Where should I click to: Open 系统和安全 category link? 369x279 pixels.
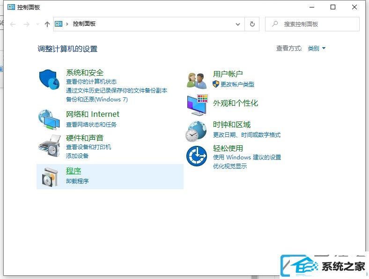click(85, 72)
